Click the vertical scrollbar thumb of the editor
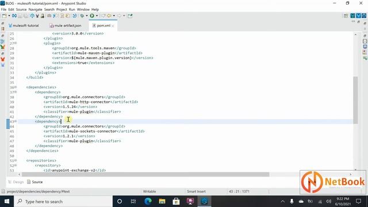This screenshot has height=207, width=368. click(x=355, y=100)
